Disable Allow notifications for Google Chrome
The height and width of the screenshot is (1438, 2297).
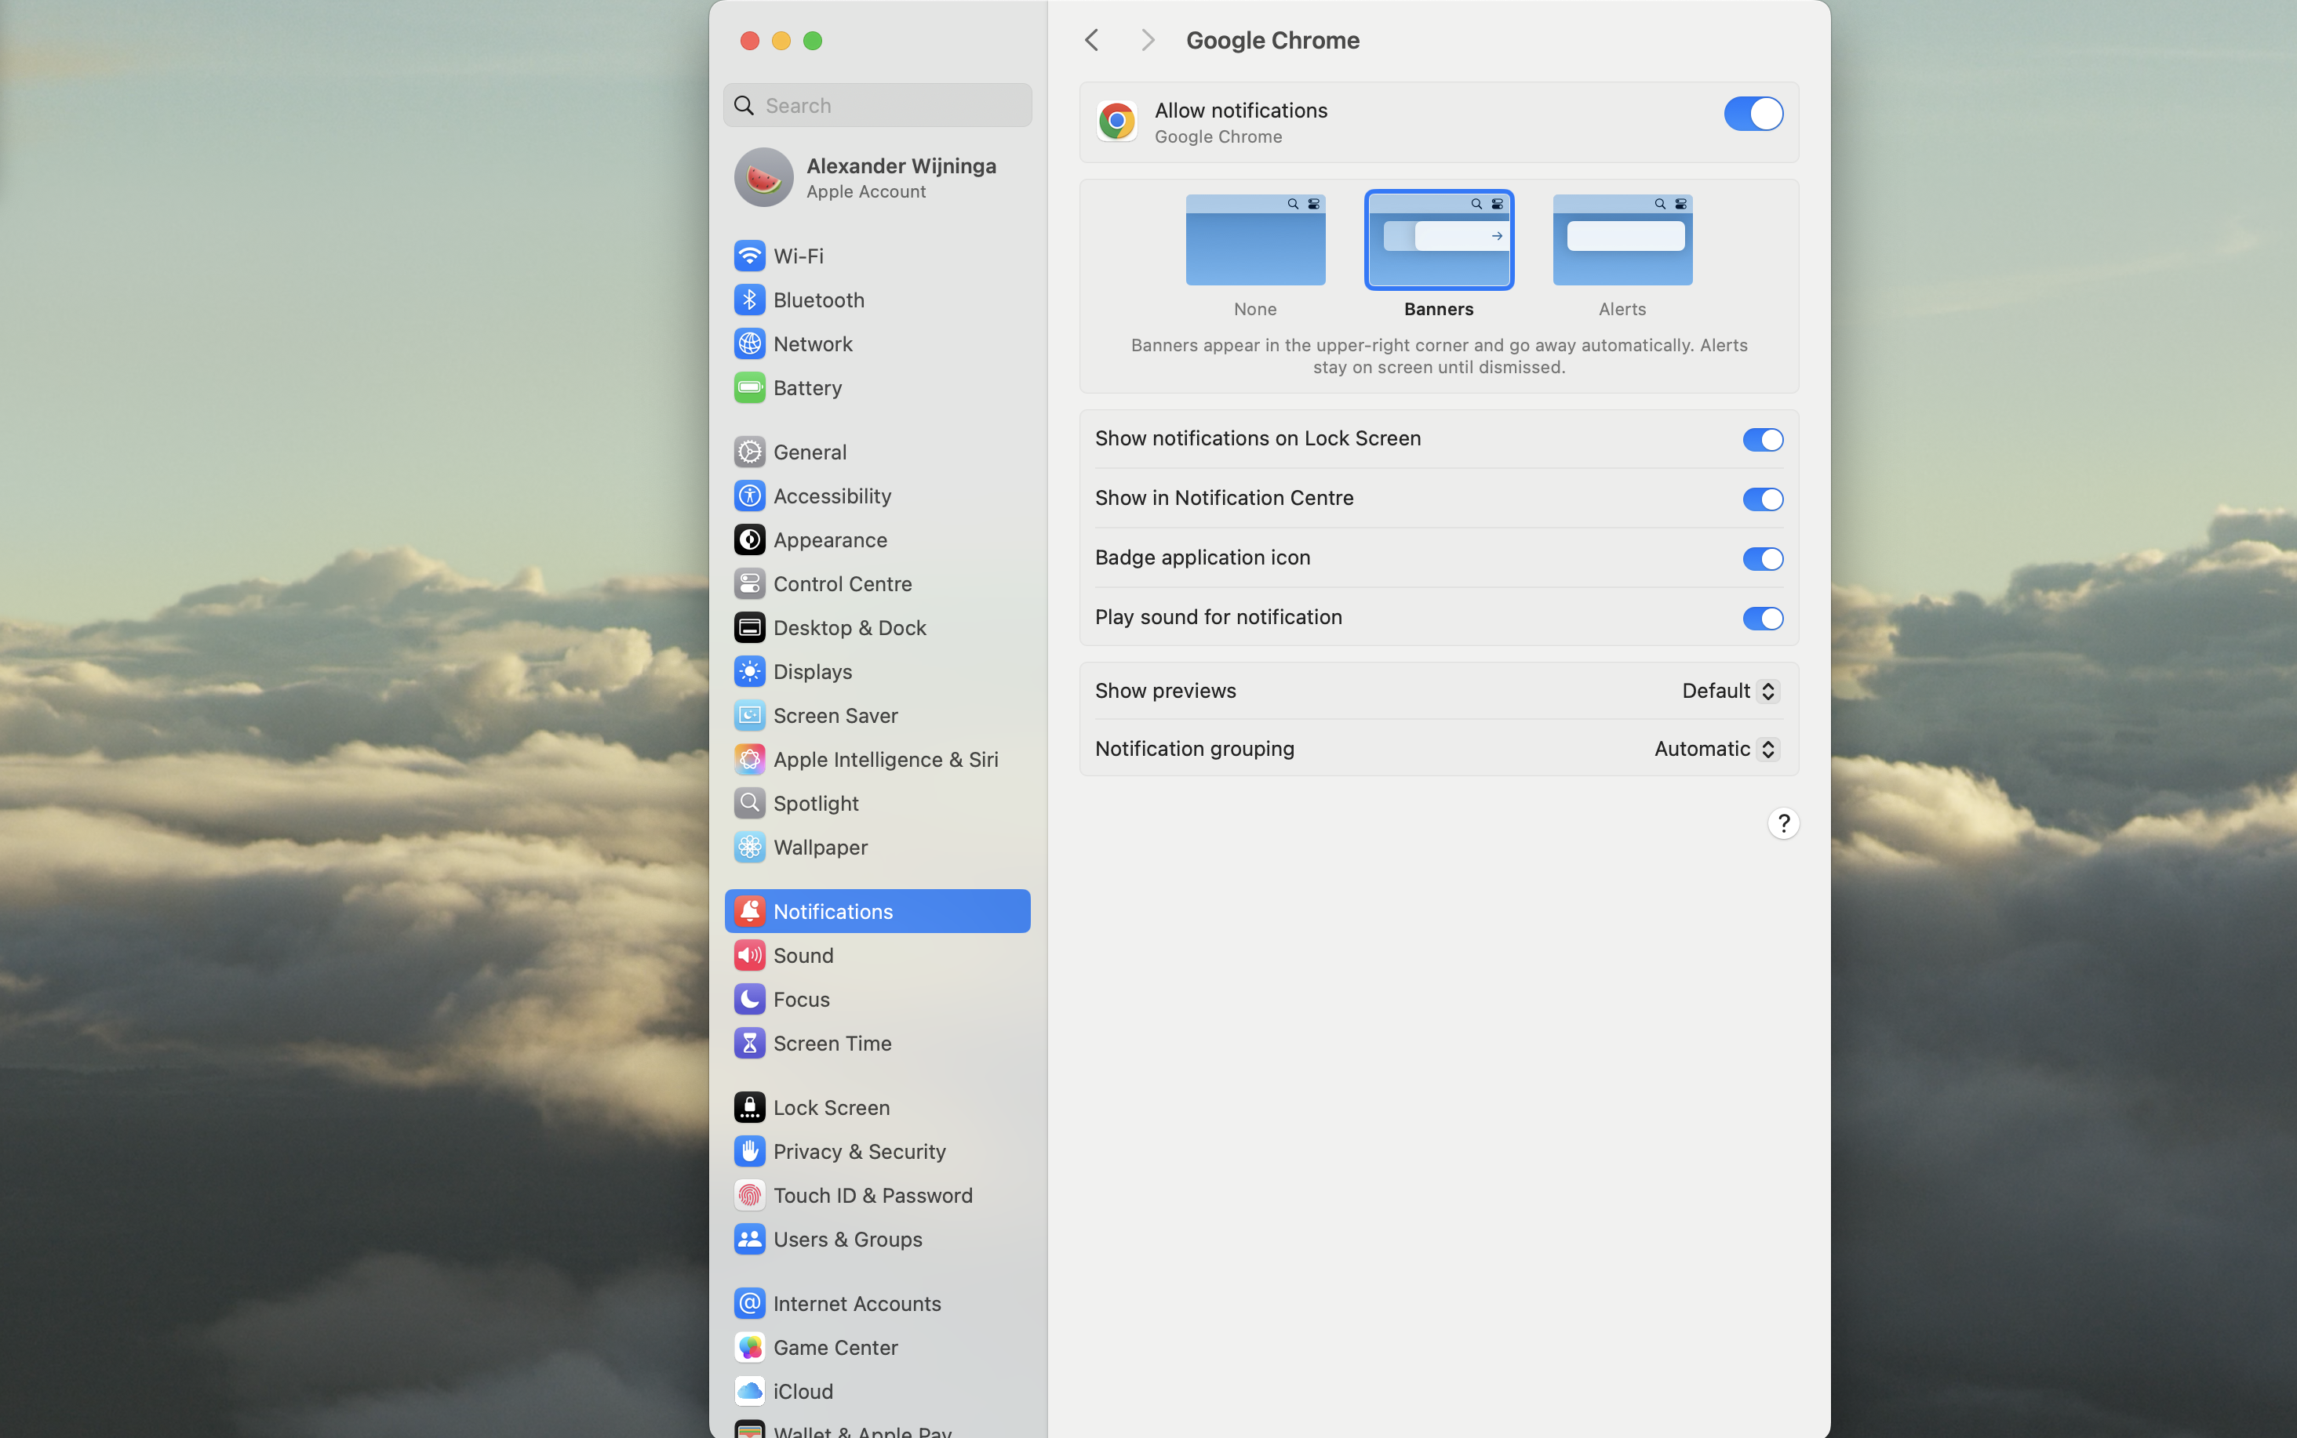coord(1752,113)
